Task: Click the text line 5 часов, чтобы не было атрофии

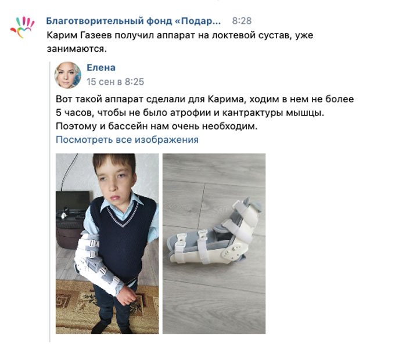Action: click(x=190, y=113)
